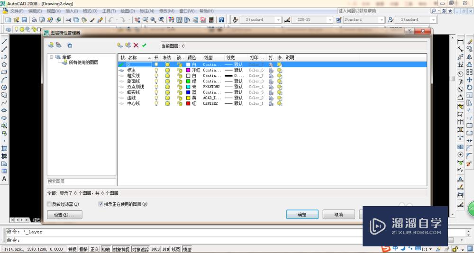Open the 绘图(D) menu
Viewport: 474px width, 253px height.
128,11
